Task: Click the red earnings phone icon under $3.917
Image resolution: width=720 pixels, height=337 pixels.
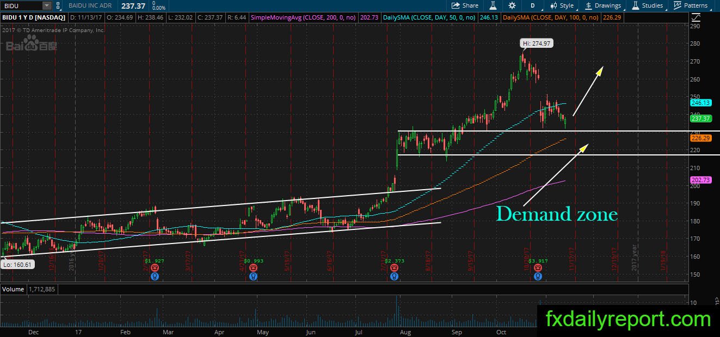Action: coord(538,268)
